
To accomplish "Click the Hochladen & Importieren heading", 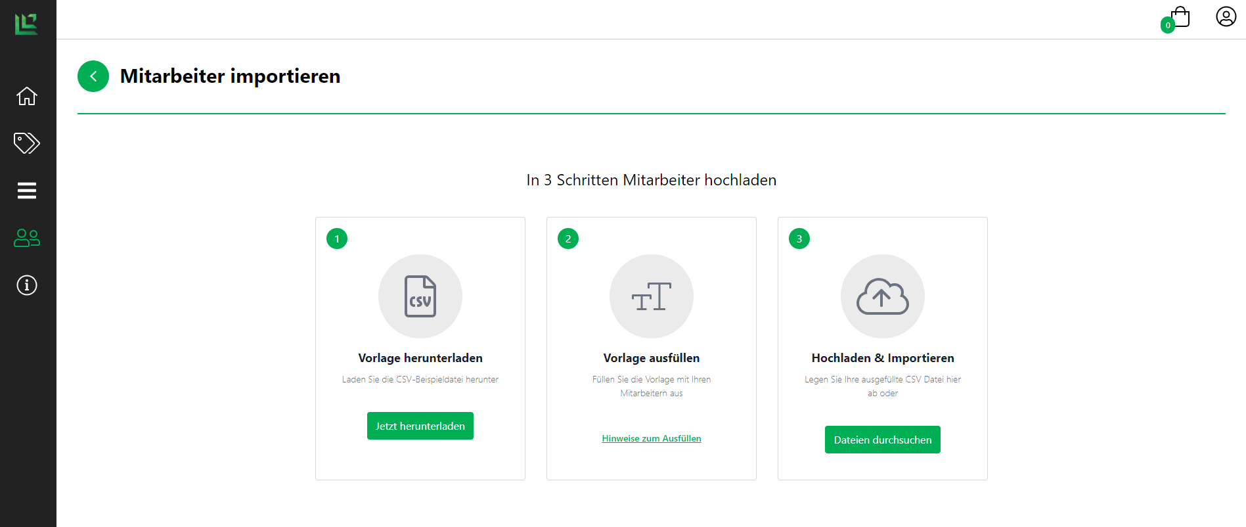I will point(883,358).
